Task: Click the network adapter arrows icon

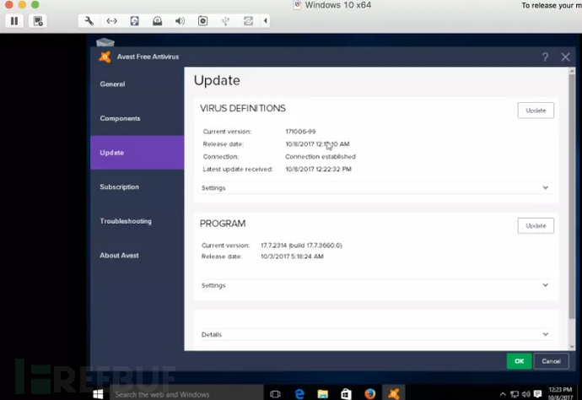Action: pyautogui.click(x=111, y=21)
